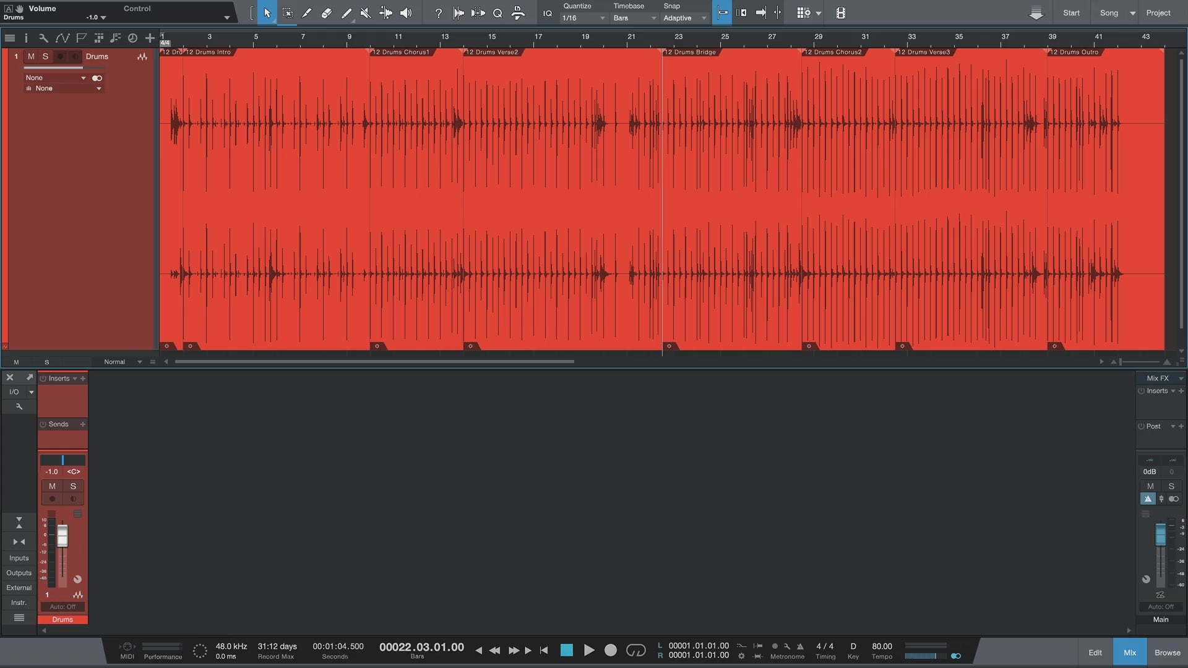The image size is (1188, 668).
Task: Add a track with plus icon
Action: (x=150, y=38)
